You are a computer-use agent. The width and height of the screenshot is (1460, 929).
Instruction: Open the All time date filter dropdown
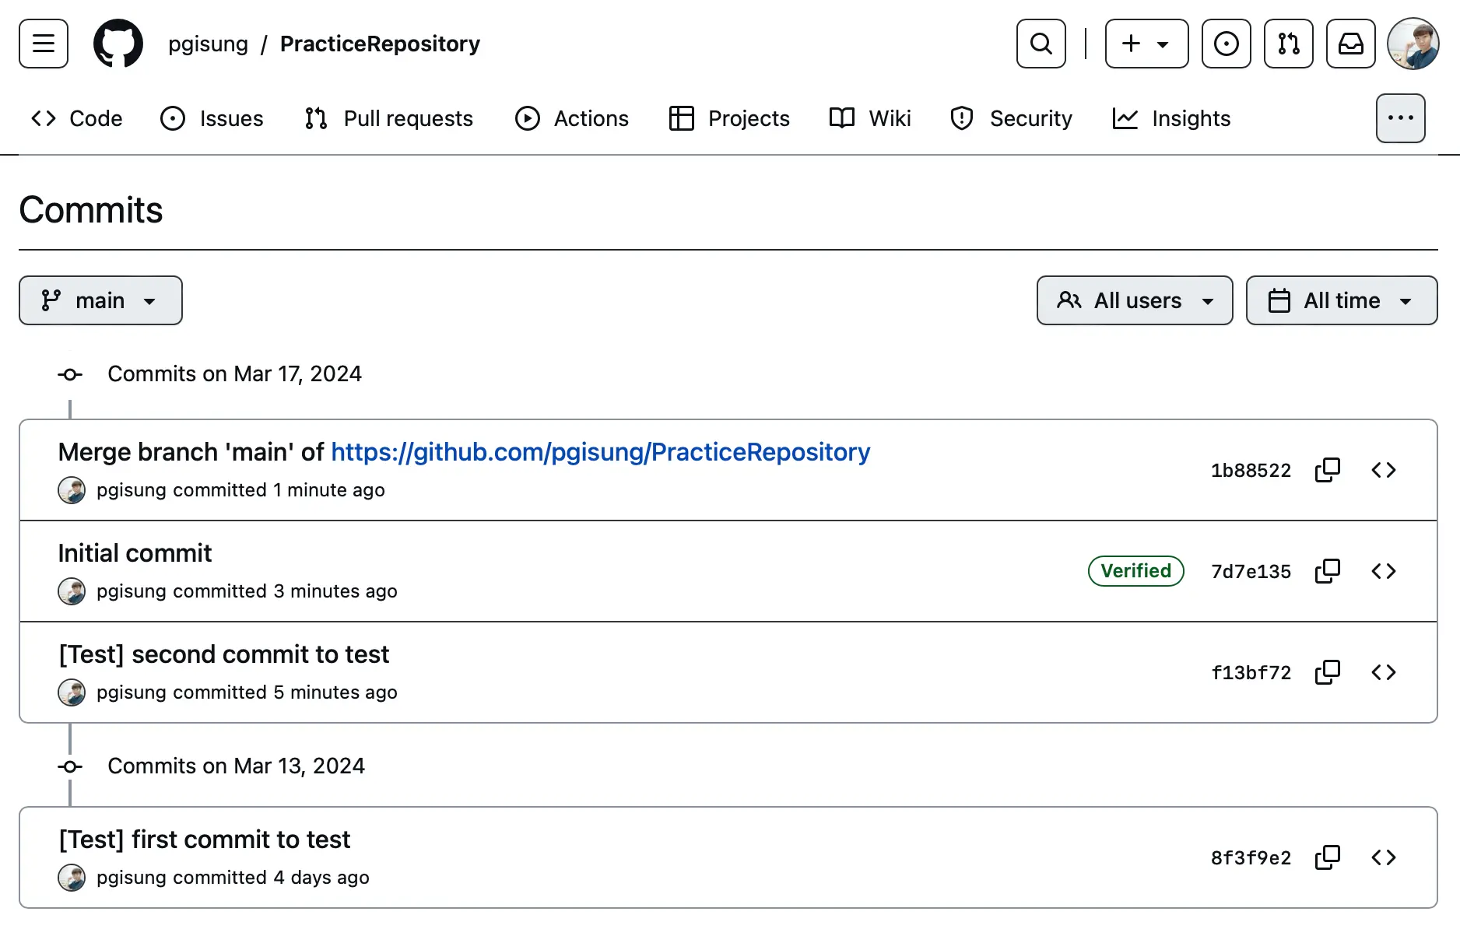[1342, 300]
